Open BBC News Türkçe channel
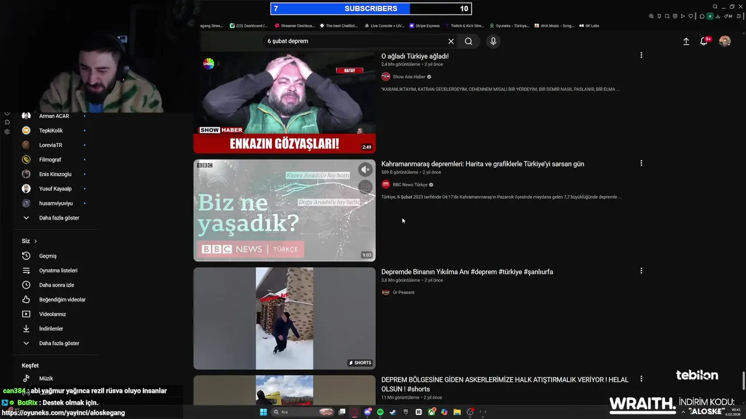This screenshot has height=419, width=746. 410,184
